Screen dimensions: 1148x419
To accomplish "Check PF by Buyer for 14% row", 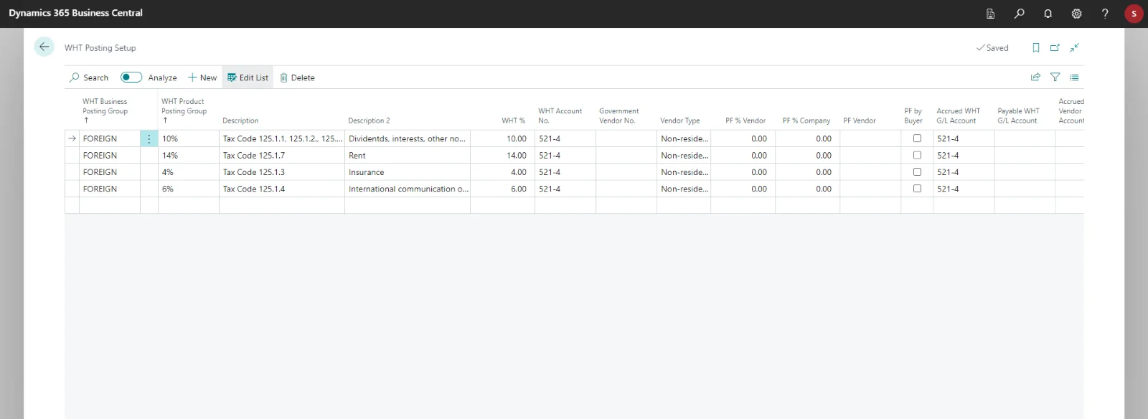I will pos(917,155).
